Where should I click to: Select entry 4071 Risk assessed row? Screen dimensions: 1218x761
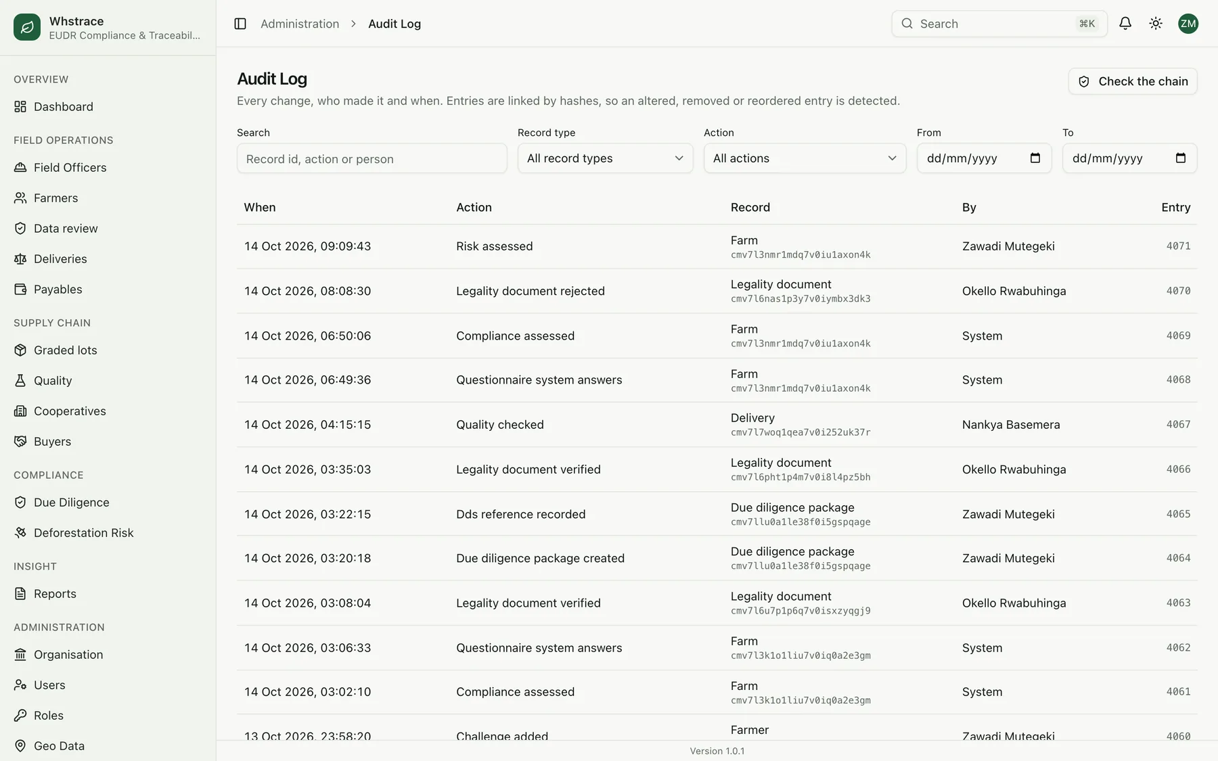(717, 246)
